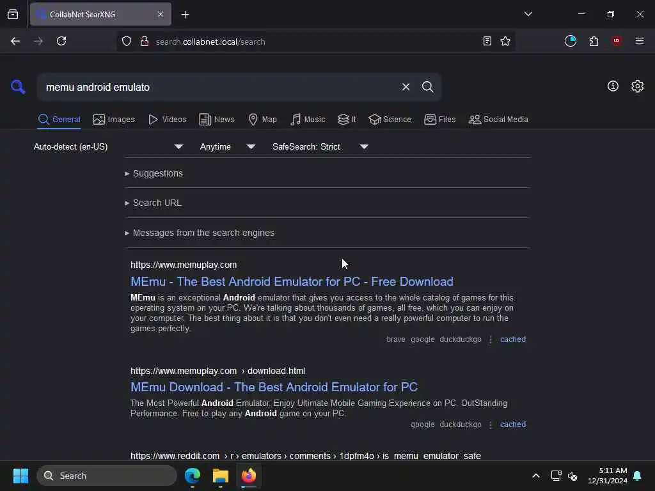
Task: Switch to Videos category
Action: (x=167, y=120)
